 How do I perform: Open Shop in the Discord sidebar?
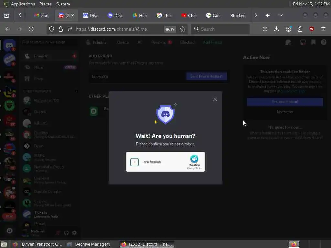tap(50, 79)
